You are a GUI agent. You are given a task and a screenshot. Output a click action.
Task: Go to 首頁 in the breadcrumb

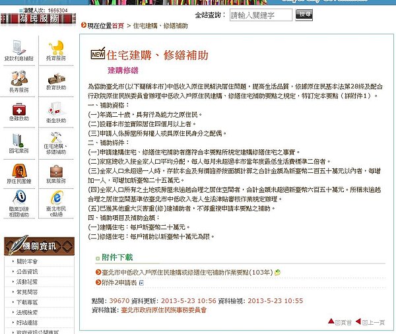(117, 26)
